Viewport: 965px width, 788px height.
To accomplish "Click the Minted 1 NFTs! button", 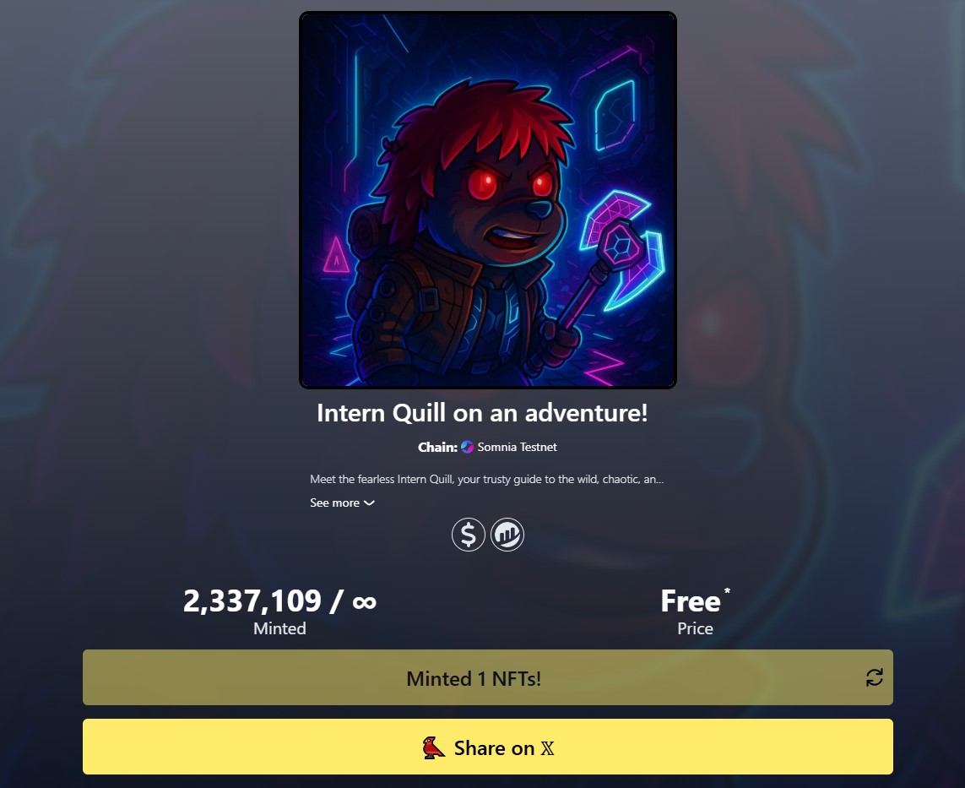I will (x=488, y=677).
